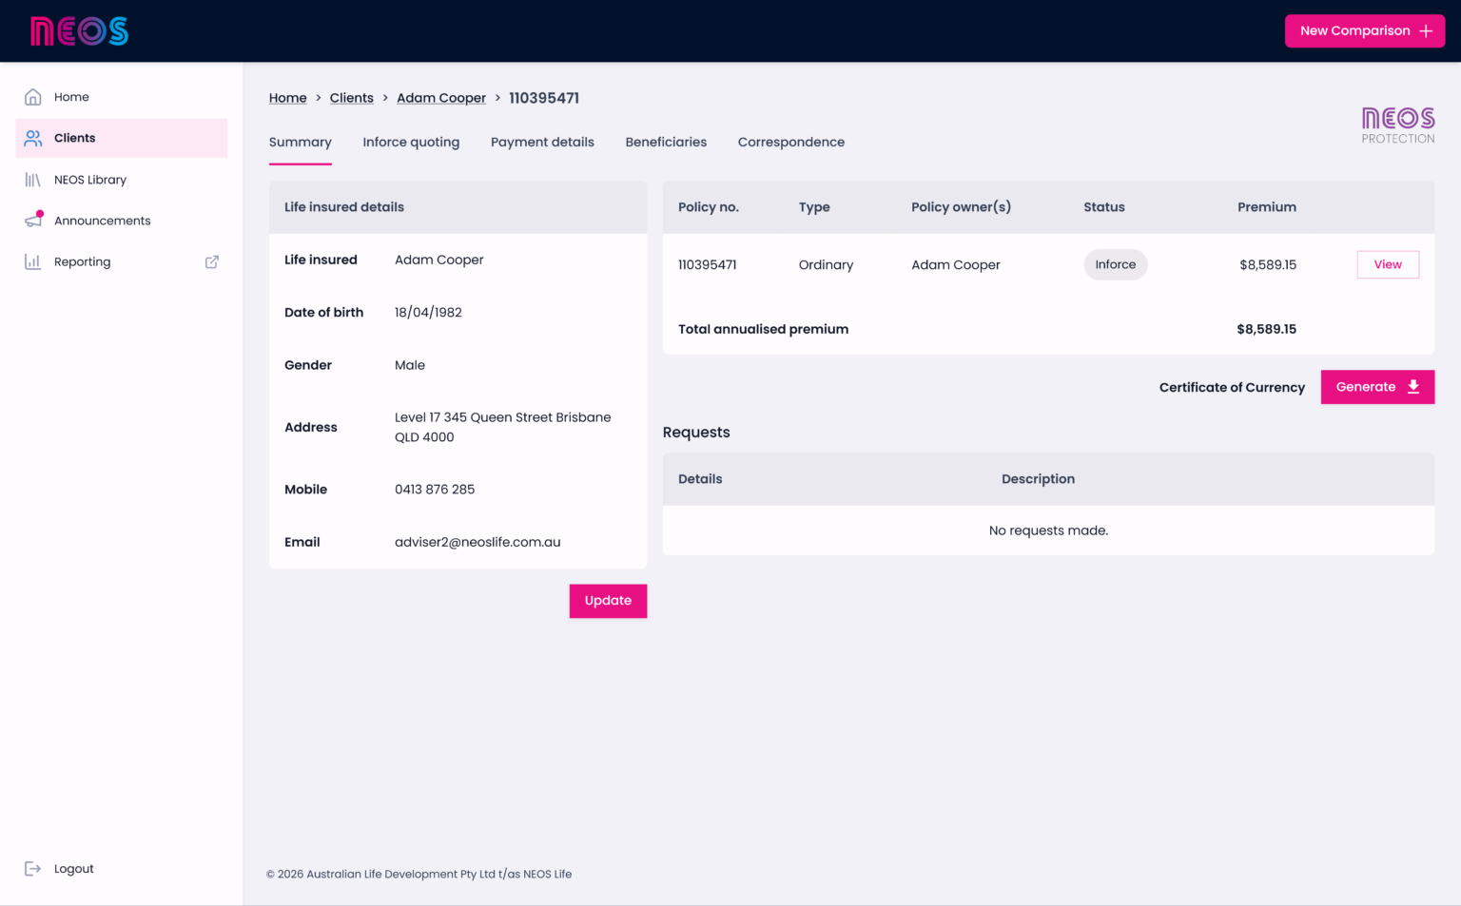This screenshot has height=906, width=1461.
Task: Click the Level 17 345 Queen Street address
Action: 503,427
